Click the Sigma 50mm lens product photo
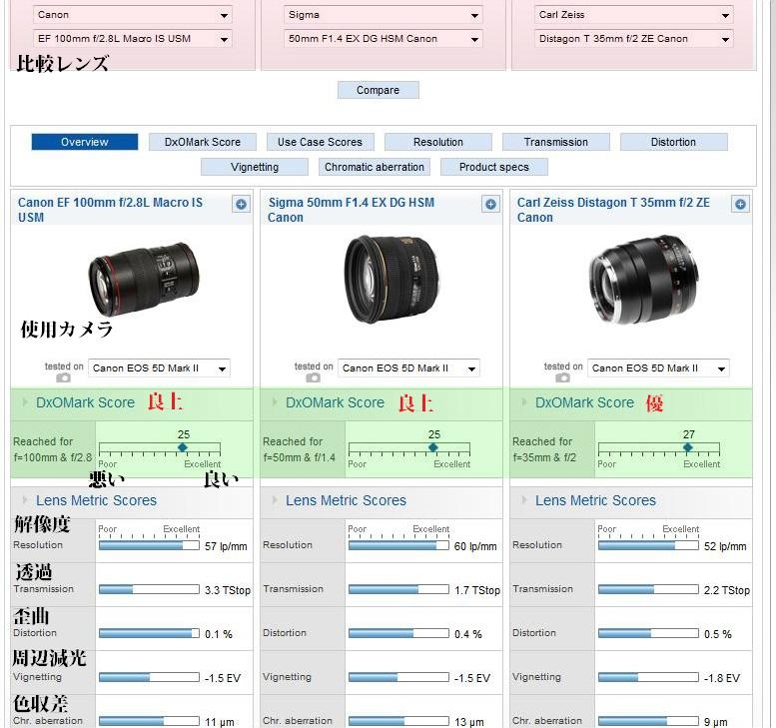776x728 pixels. tap(390, 280)
